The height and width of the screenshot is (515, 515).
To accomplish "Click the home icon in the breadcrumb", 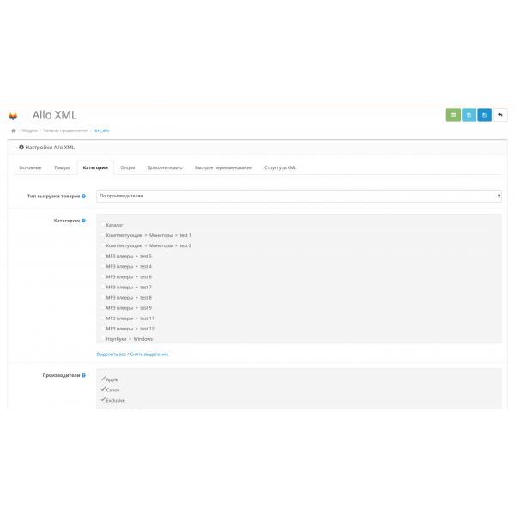I will pyautogui.click(x=14, y=130).
